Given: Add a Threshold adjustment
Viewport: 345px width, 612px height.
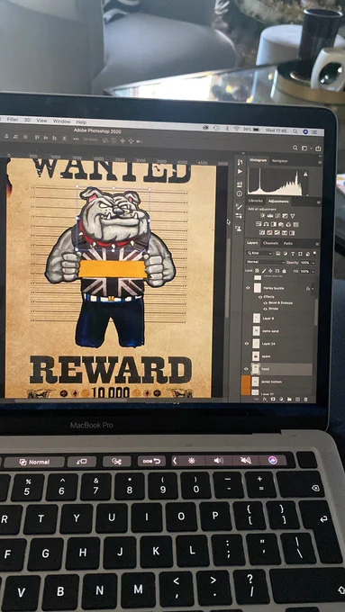Looking at the screenshot, I should [277, 232].
